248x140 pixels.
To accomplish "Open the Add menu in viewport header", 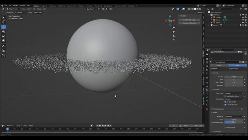I will click(34, 9).
